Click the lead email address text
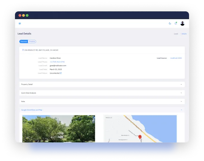 point(58,66)
